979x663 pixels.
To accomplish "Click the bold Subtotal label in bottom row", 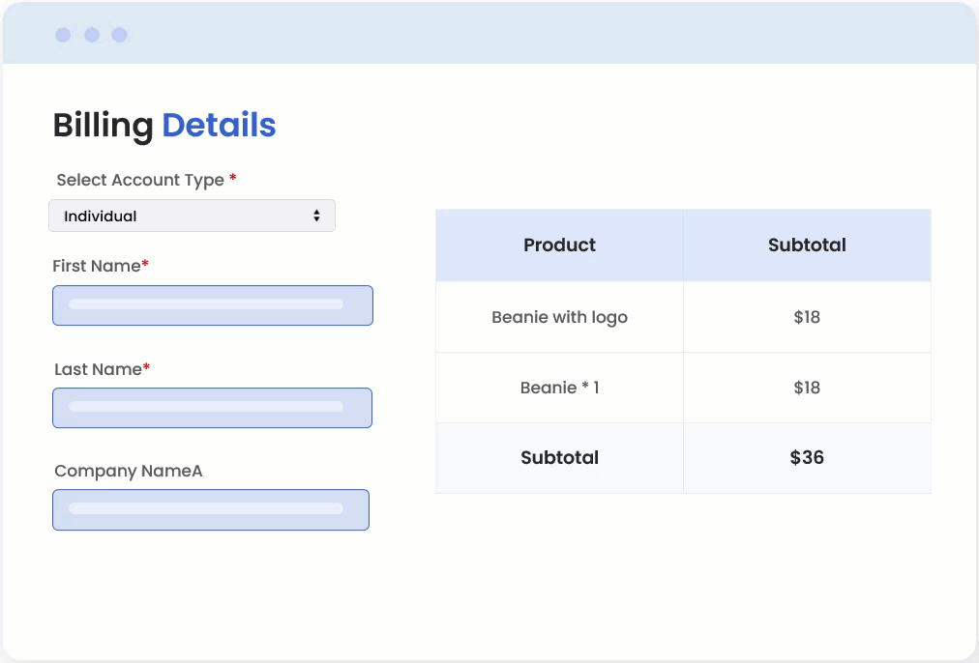I will [x=559, y=458].
